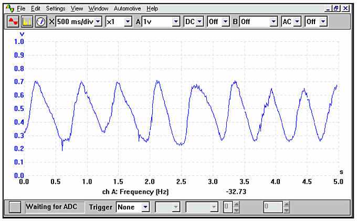
Task: Open the Settings menu
Action: 56,8
